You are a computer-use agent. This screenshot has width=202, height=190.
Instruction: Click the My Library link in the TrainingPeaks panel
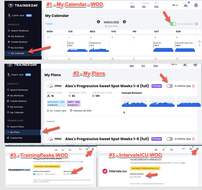click(x=75, y=162)
